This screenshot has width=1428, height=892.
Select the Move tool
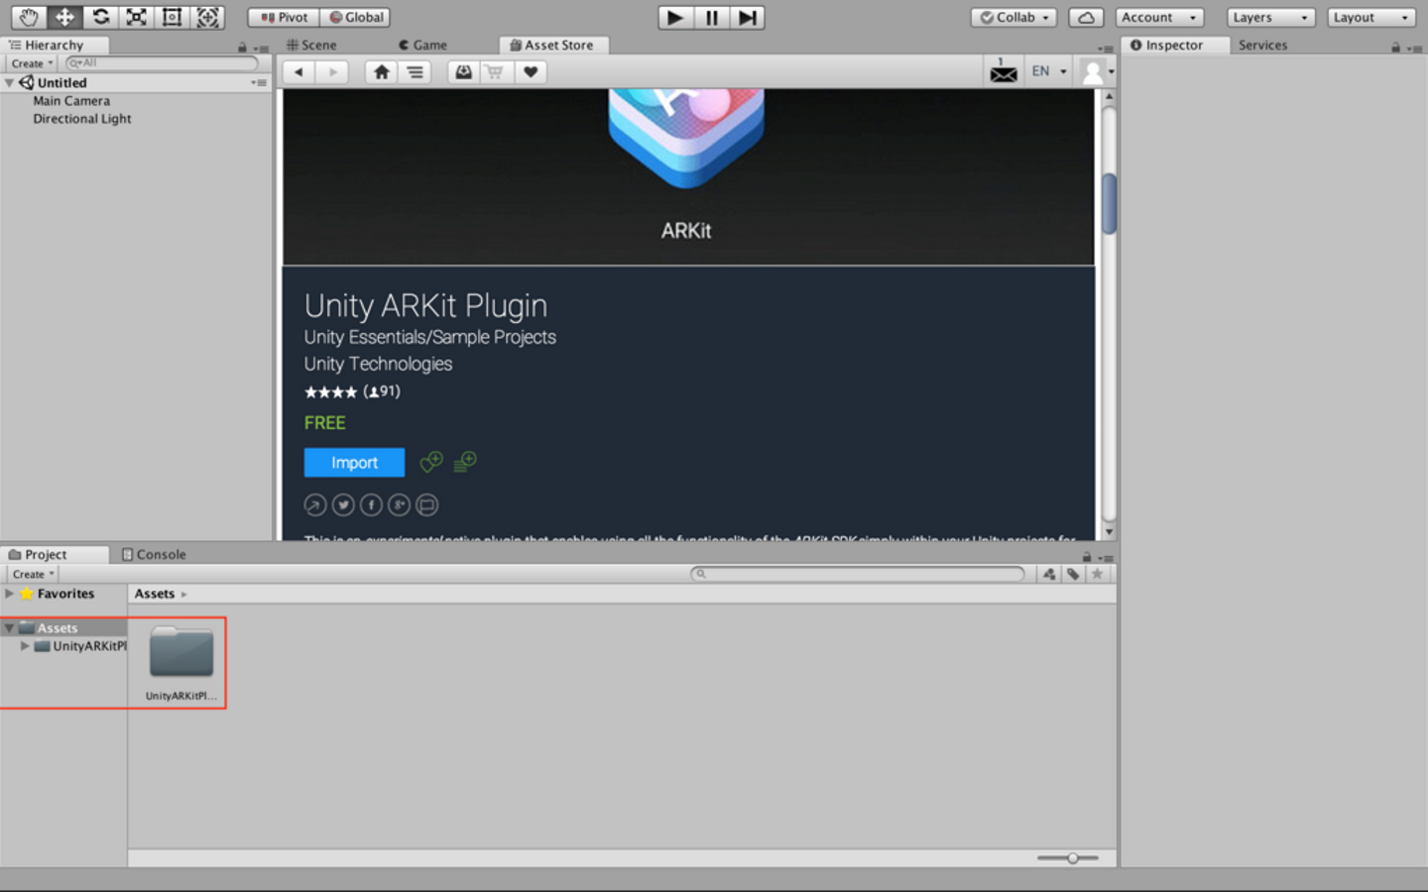coord(64,17)
